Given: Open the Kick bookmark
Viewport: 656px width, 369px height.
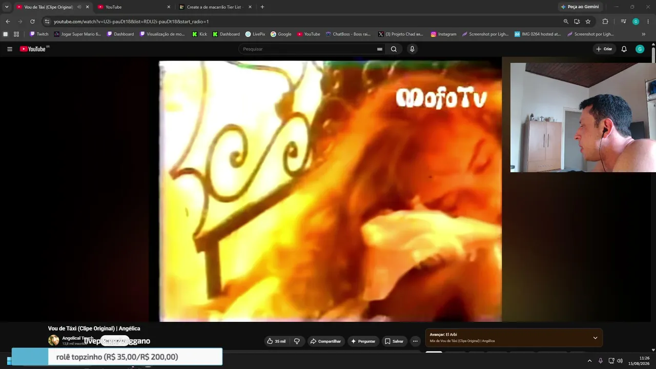Looking at the screenshot, I should [199, 34].
